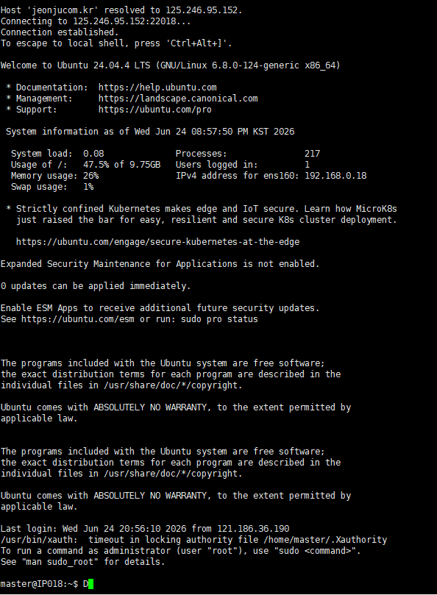The image size is (437, 595).
Task: Click the master@IP018 shell prompt
Action: 40,584
